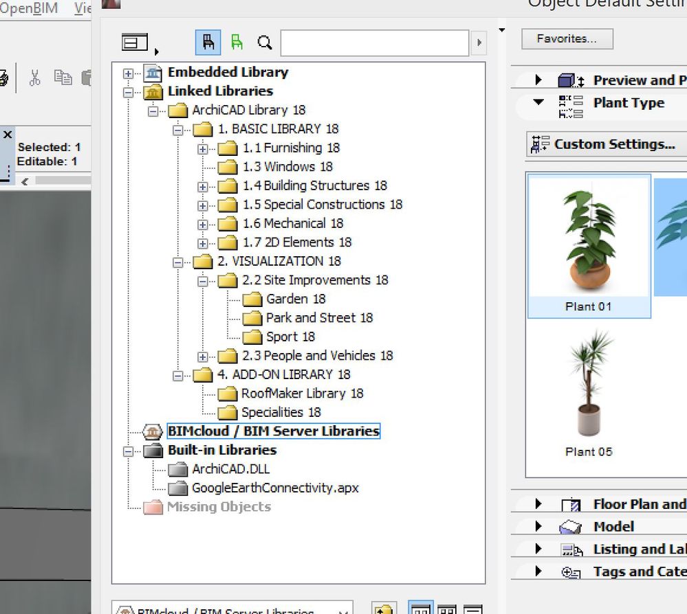This screenshot has height=614, width=687.
Task: Collapse the ArchiCAD Library 18 folder
Action: [x=153, y=111]
